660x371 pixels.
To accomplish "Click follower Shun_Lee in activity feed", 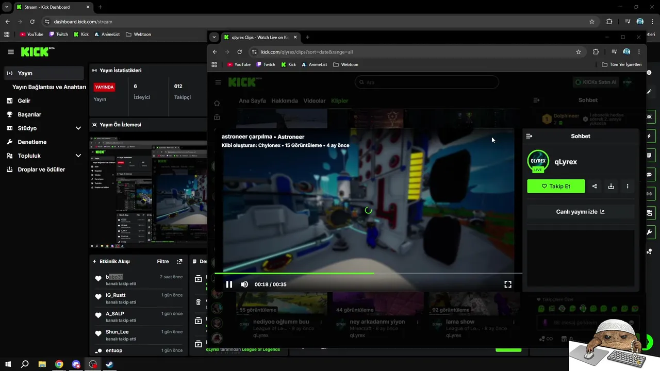I will (x=117, y=332).
